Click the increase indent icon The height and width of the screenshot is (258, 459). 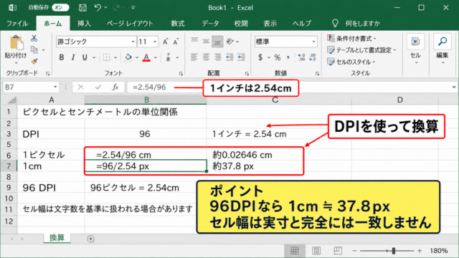coord(241,57)
